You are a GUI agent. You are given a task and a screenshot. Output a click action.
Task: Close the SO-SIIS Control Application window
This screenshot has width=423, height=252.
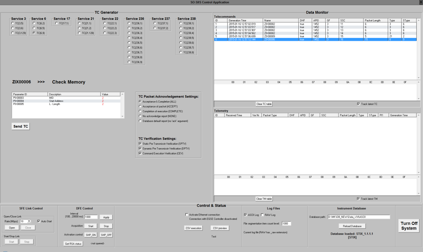(421, 2)
